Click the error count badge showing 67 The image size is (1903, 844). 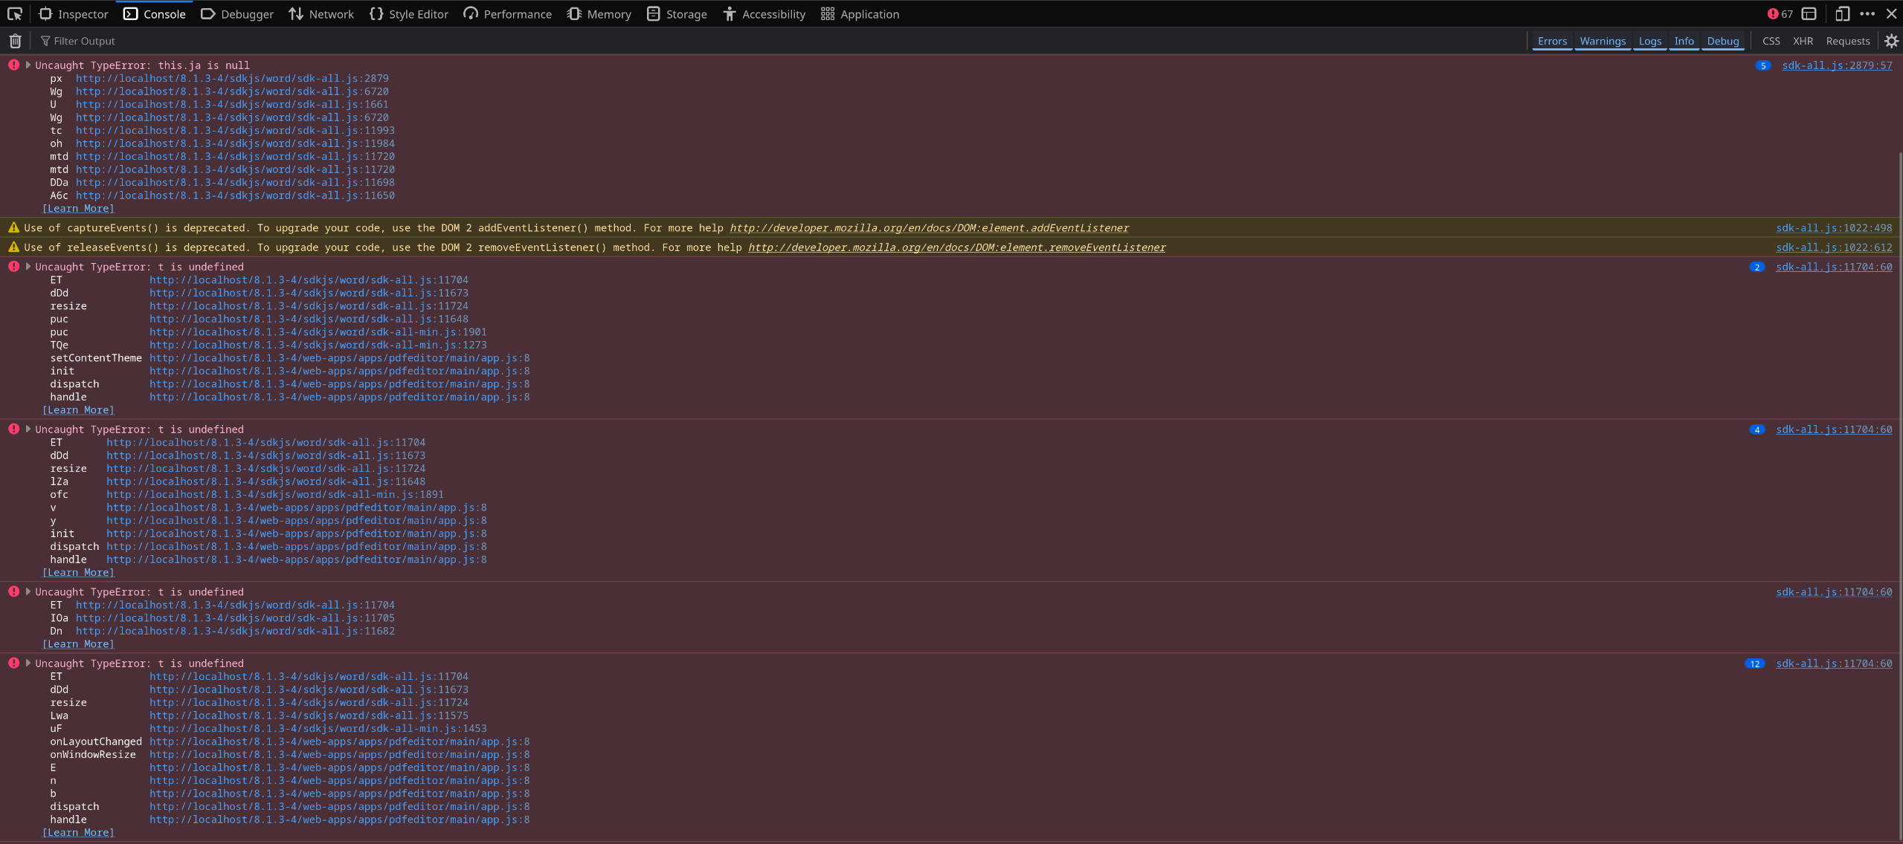1780,14
